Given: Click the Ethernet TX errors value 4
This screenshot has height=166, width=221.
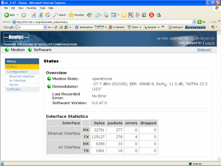Looking at the screenshot, I should pyautogui.click(x=136, y=137).
